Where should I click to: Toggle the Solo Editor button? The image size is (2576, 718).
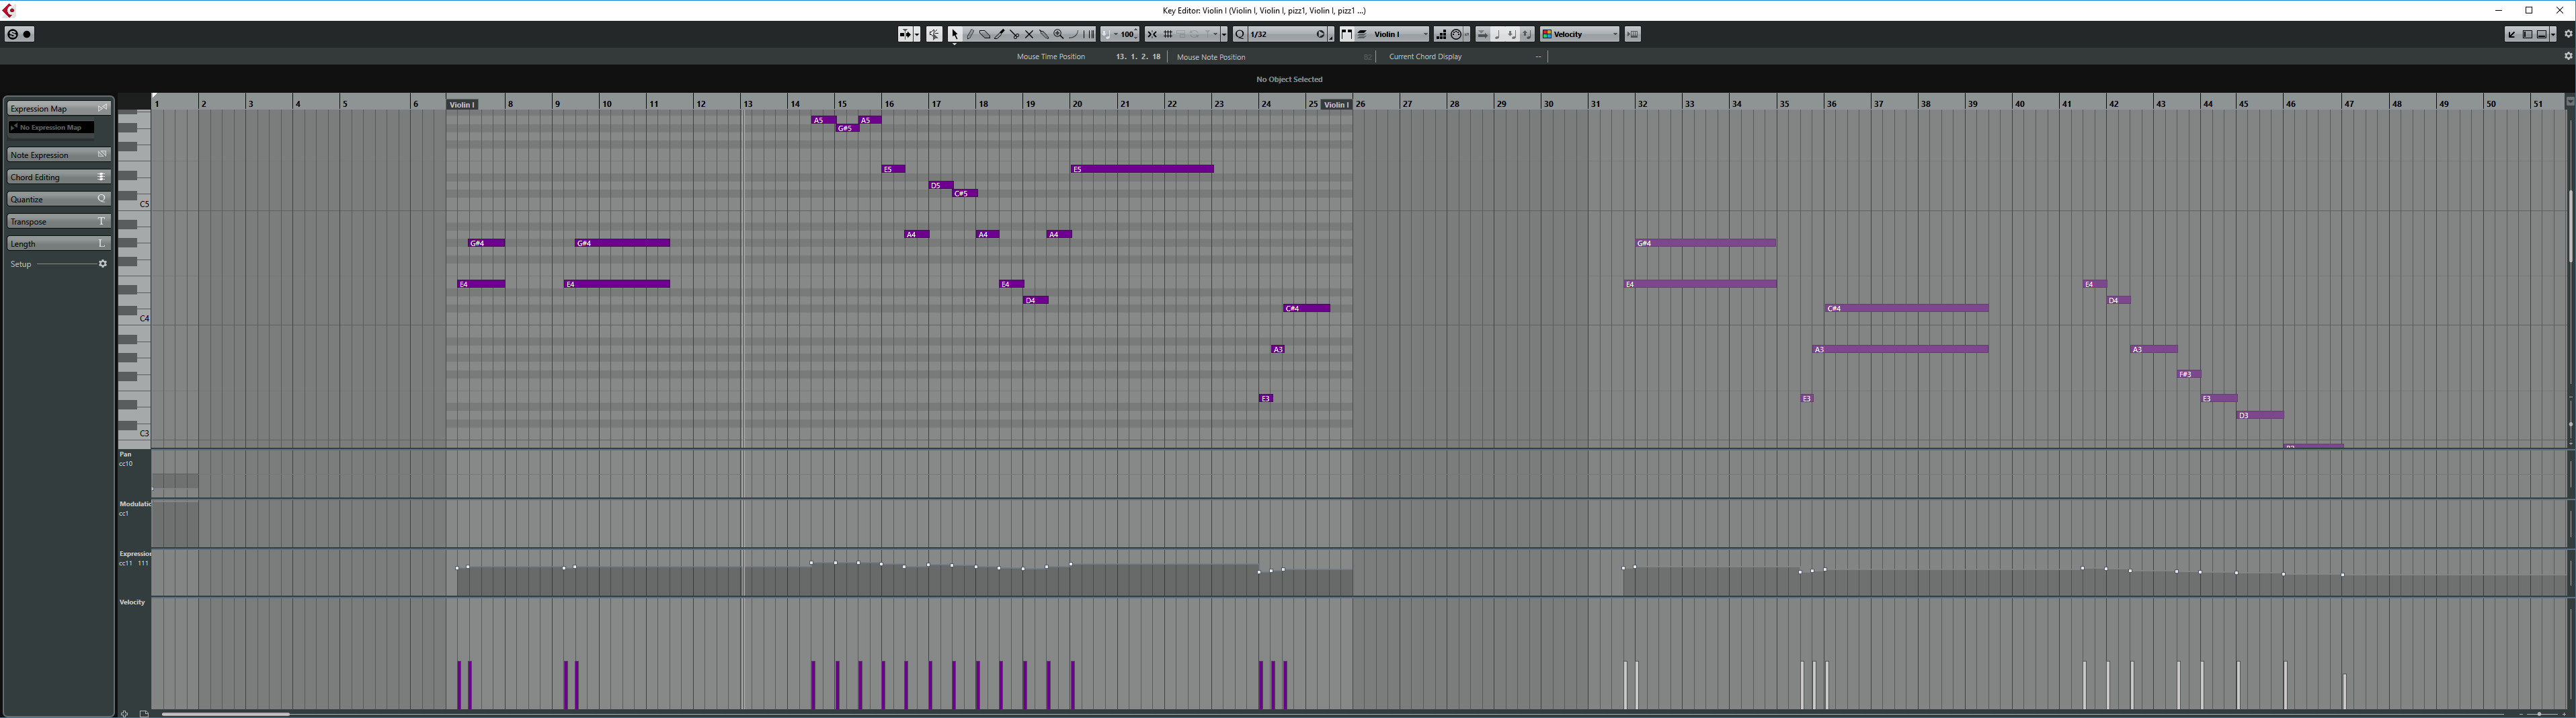(12, 33)
